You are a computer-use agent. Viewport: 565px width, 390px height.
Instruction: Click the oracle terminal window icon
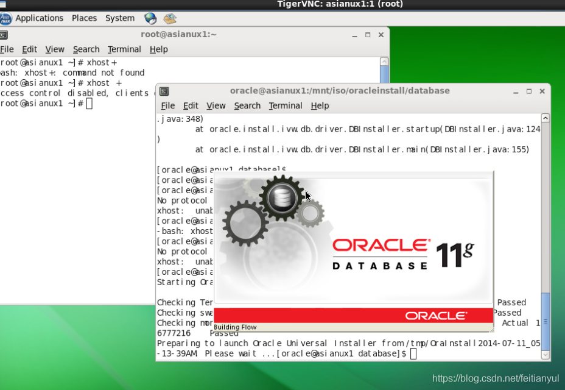coord(164,91)
